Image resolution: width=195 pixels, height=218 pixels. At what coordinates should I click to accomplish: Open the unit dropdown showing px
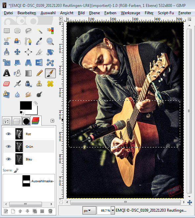tap(89, 210)
